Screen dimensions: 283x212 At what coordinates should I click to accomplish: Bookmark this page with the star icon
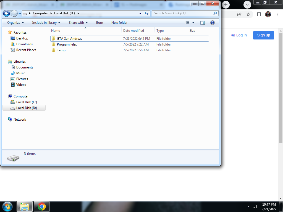click(248, 14)
